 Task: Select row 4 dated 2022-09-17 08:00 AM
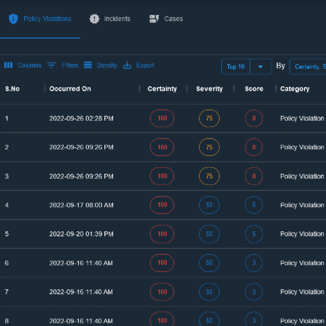tap(81, 205)
